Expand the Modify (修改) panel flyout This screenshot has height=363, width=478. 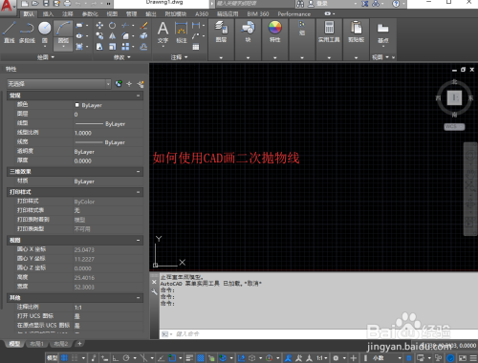tap(122, 57)
